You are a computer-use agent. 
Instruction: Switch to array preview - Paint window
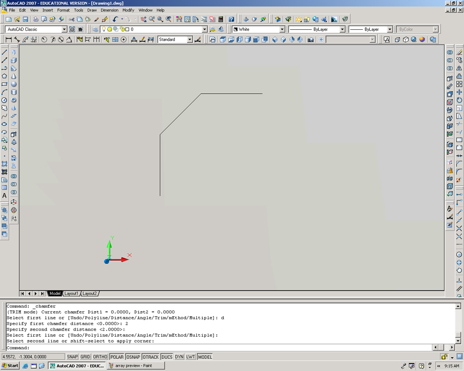pyautogui.click(x=135, y=365)
